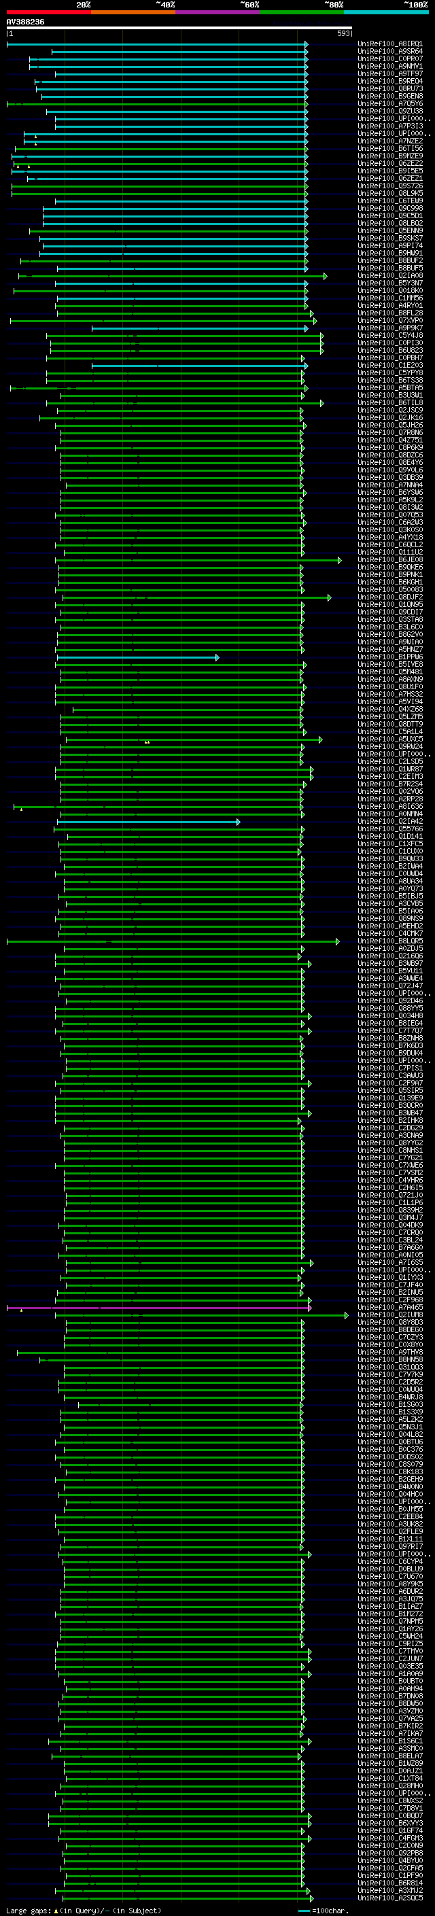
Task: Click the cyan ~100% identity color segment
Action: (x=387, y=12)
